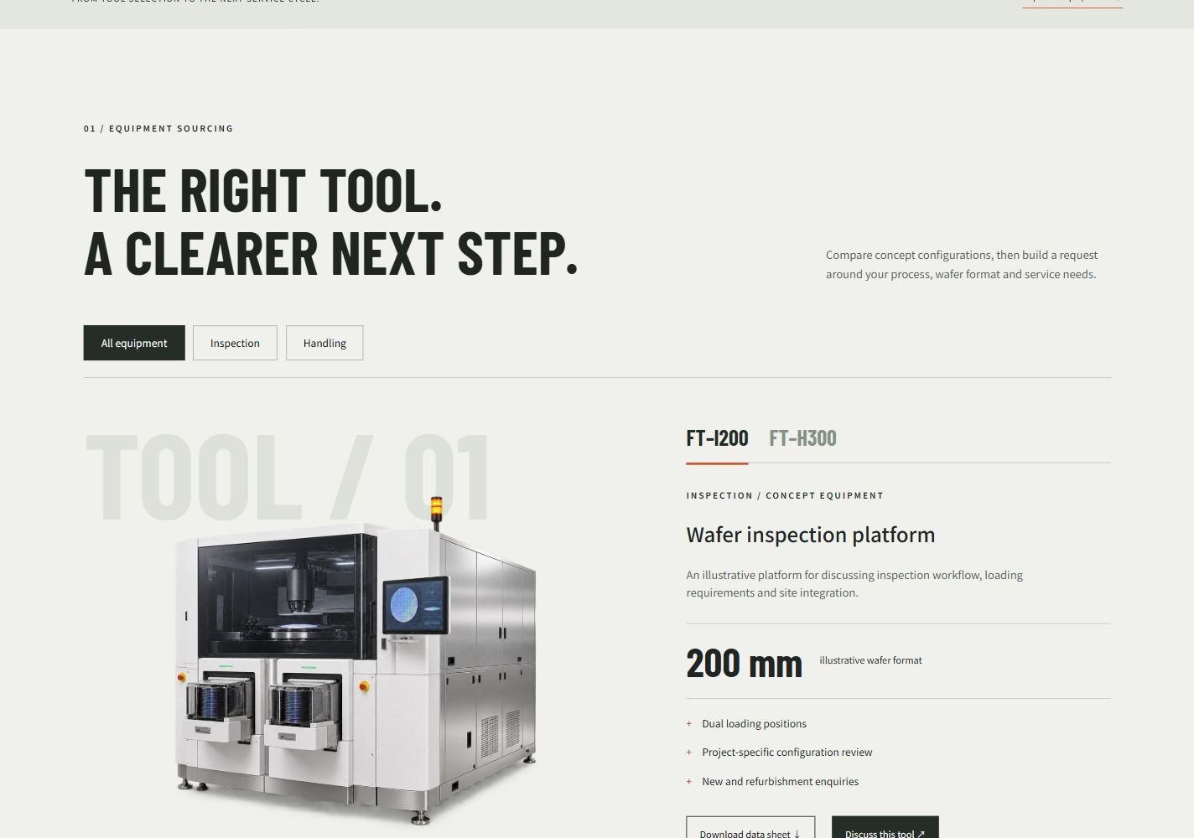Select the 'Wafer inspection platform' title
The height and width of the screenshot is (838, 1194).
pyautogui.click(x=810, y=535)
